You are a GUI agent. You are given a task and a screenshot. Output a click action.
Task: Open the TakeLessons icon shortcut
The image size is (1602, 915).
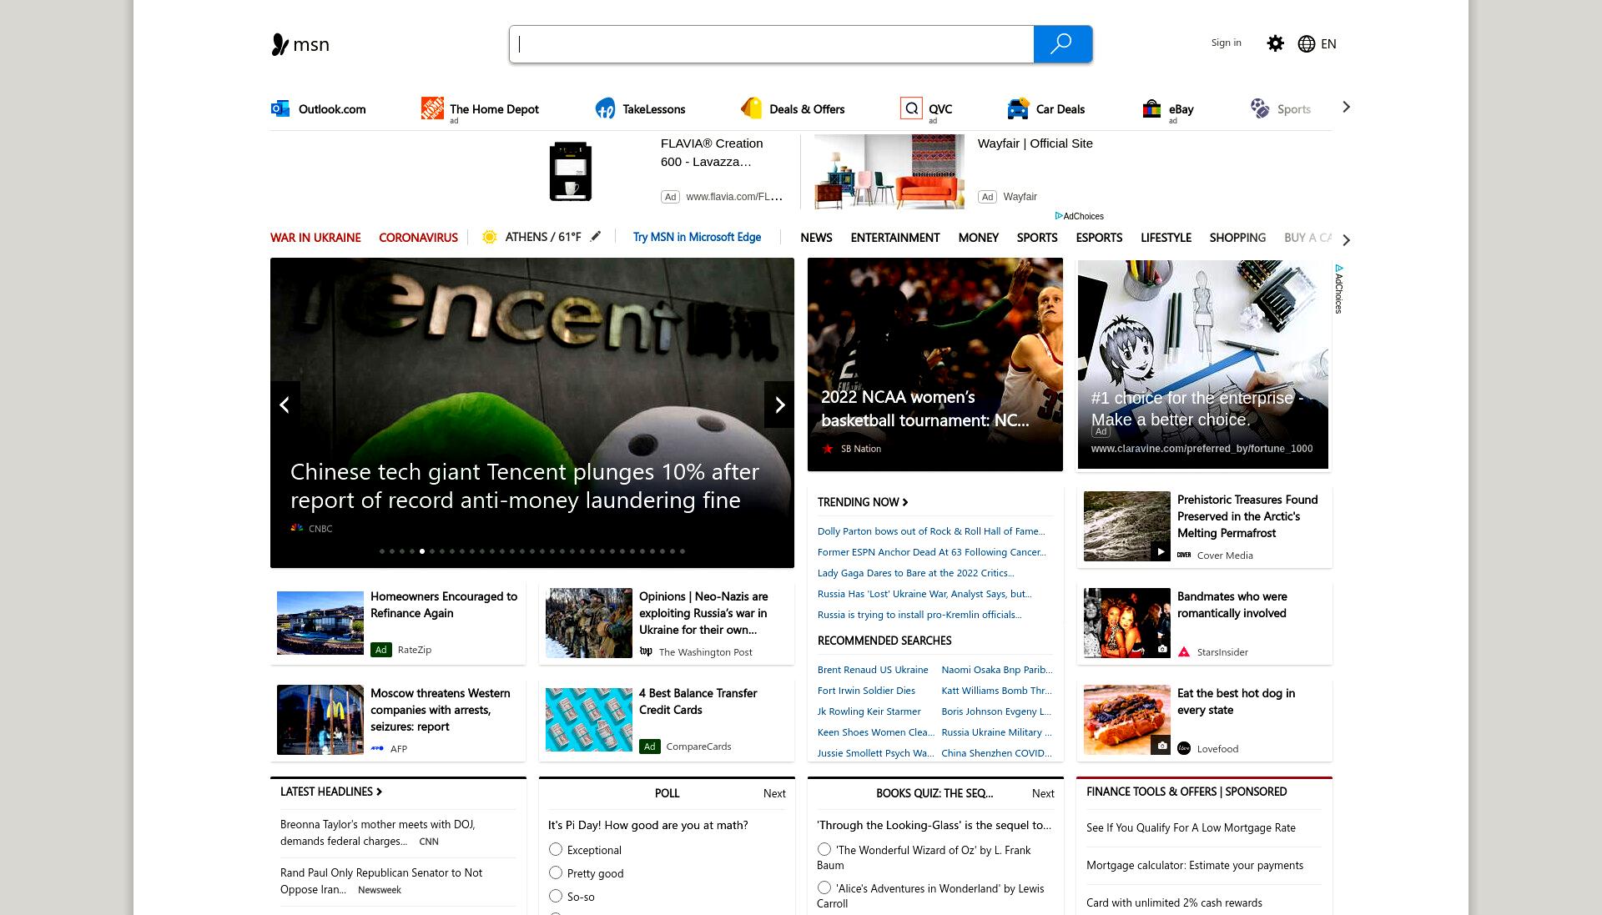coord(605,108)
